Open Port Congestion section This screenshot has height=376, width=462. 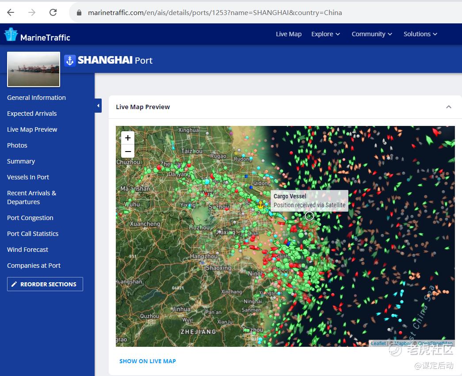[x=30, y=218]
